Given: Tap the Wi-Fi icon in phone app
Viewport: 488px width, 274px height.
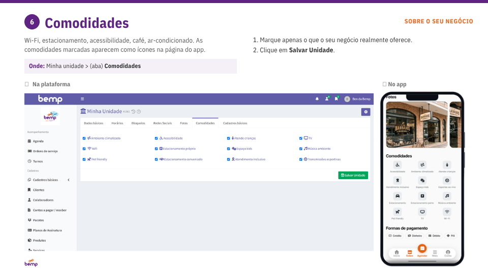Looking at the screenshot, I should (447, 212).
